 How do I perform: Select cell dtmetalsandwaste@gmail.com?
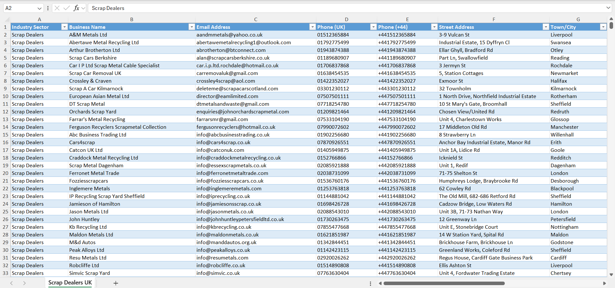[255, 104]
